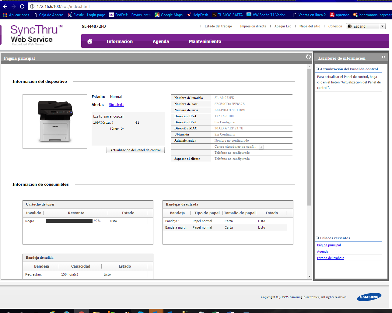
Task: Click the main page vertical scrollbar
Action: [x=309, y=137]
